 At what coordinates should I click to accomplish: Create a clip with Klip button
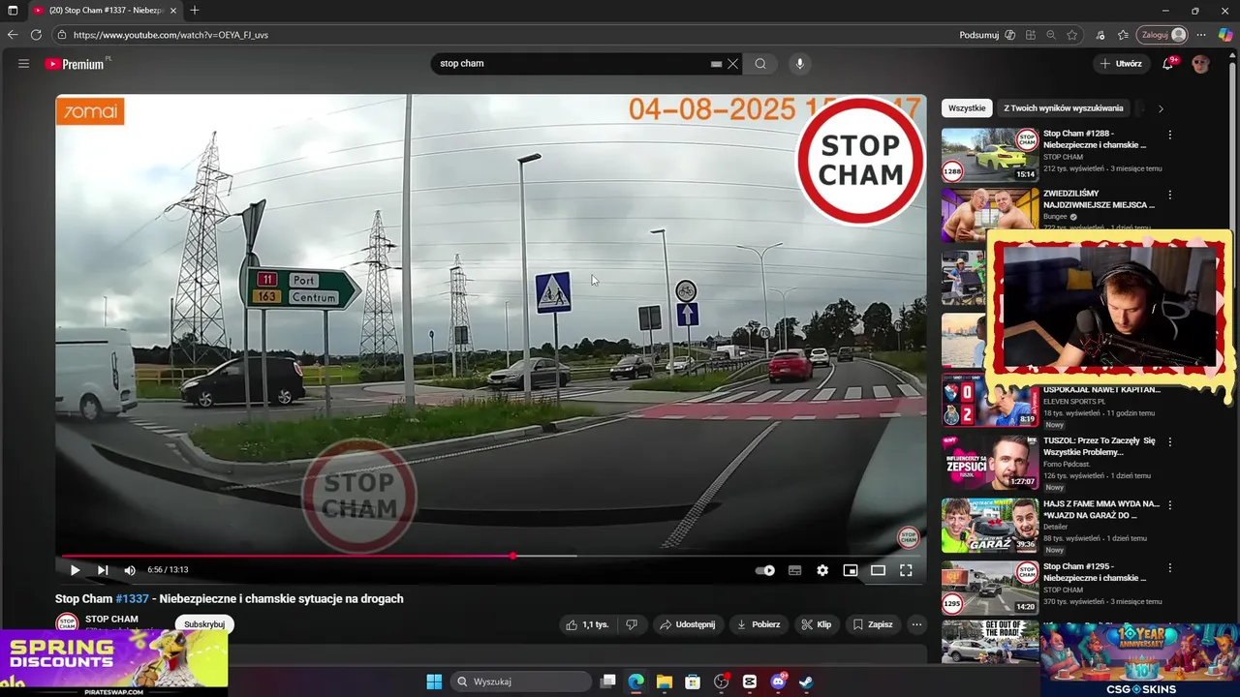click(x=817, y=624)
